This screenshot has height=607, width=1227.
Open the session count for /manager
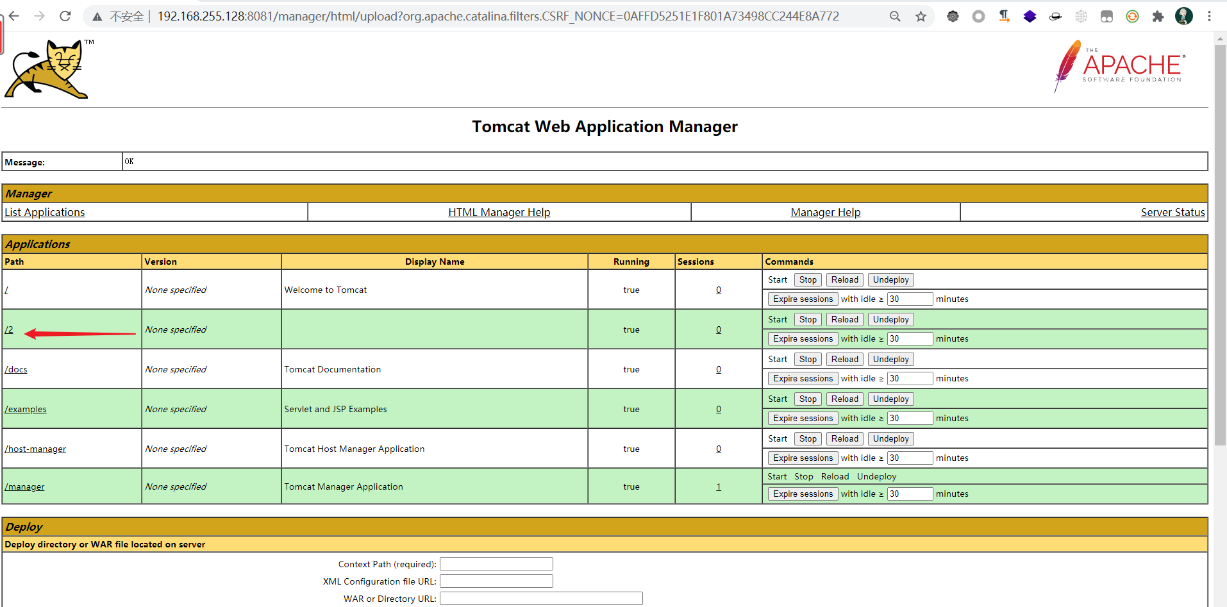click(x=719, y=486)
